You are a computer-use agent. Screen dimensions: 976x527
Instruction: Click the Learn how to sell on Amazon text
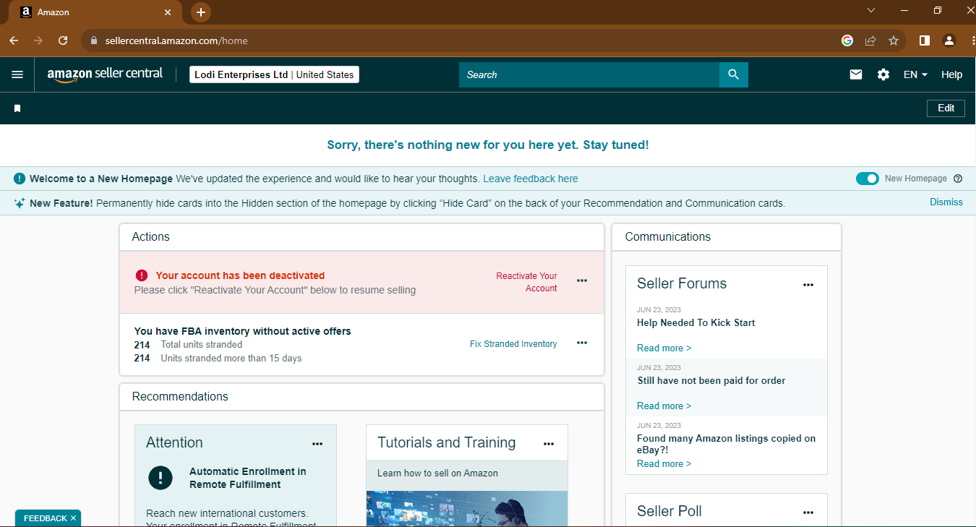pos(437,473)
